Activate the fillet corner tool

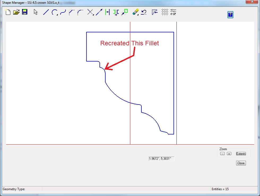pos(80,12)
